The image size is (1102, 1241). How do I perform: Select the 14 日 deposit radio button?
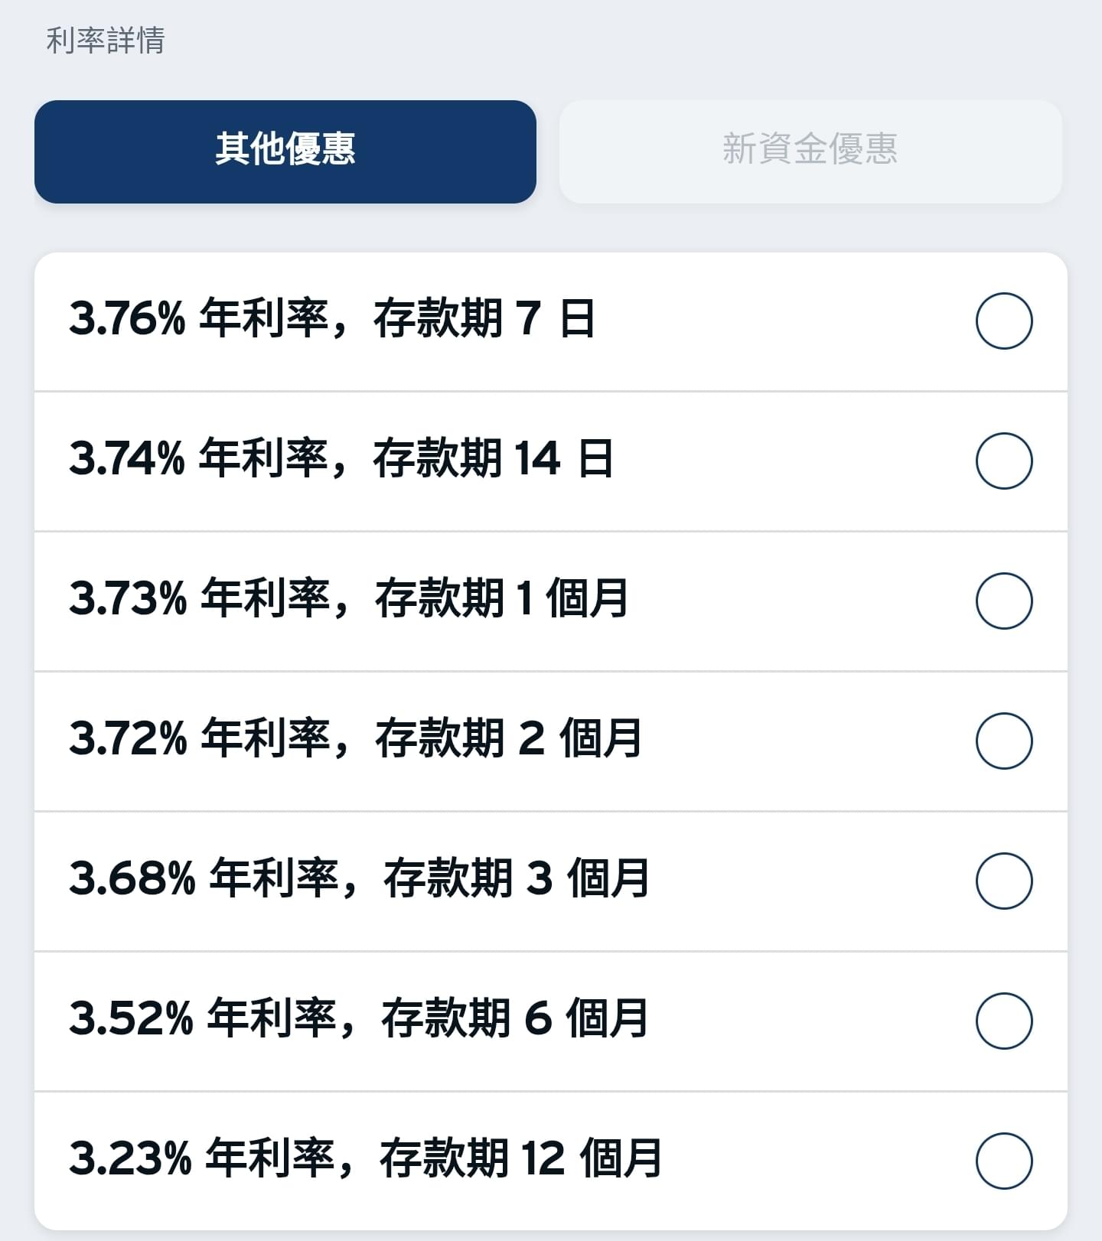click(x=1004, y=461)
